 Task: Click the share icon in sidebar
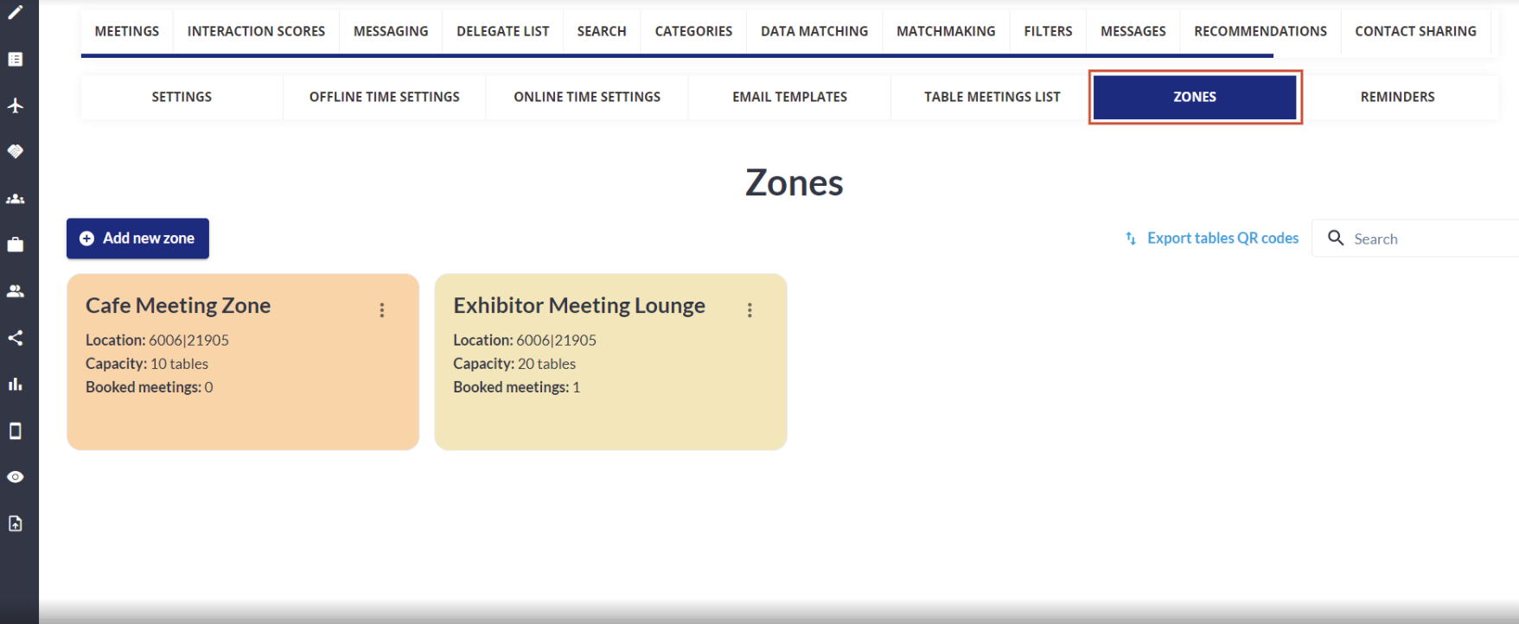coord(16,338)
